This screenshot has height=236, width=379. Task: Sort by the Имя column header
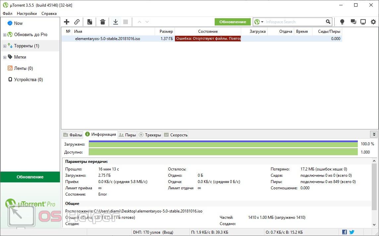(114, 31)
